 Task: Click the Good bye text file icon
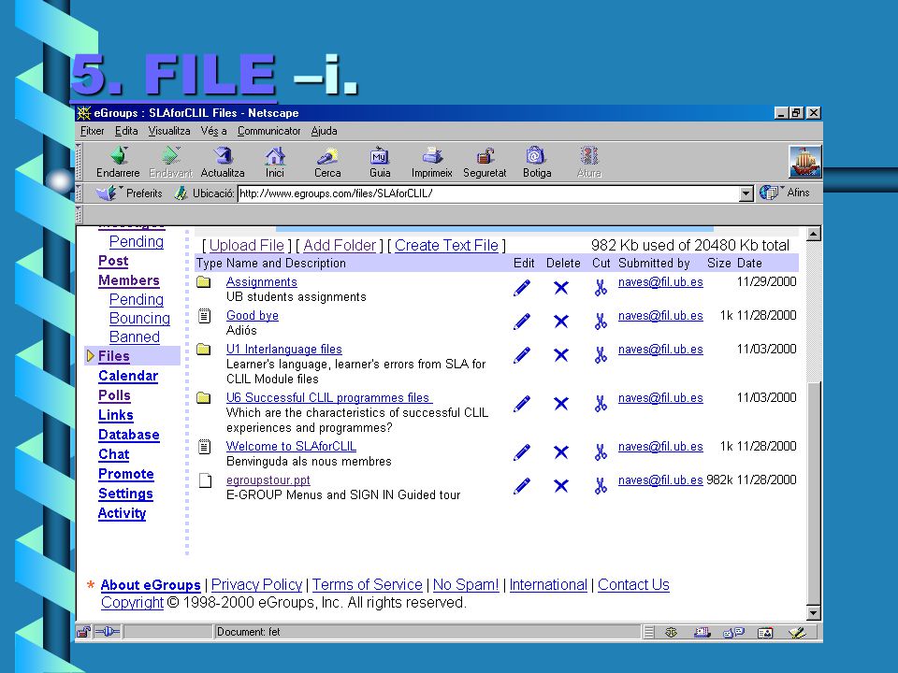click(205, 316)
